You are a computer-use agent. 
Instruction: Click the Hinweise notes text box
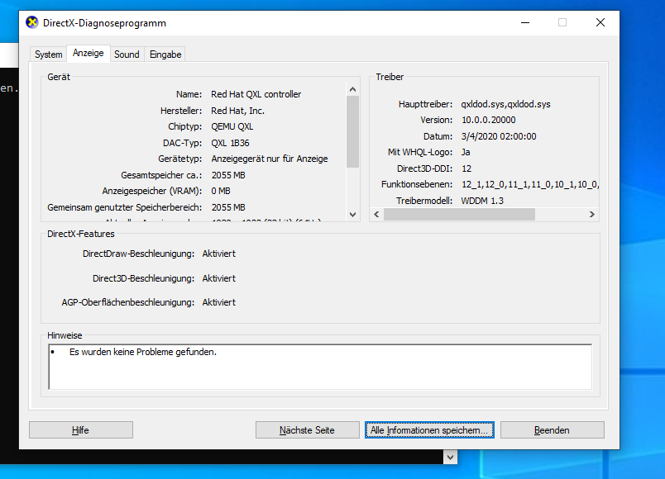coord(320,367)
